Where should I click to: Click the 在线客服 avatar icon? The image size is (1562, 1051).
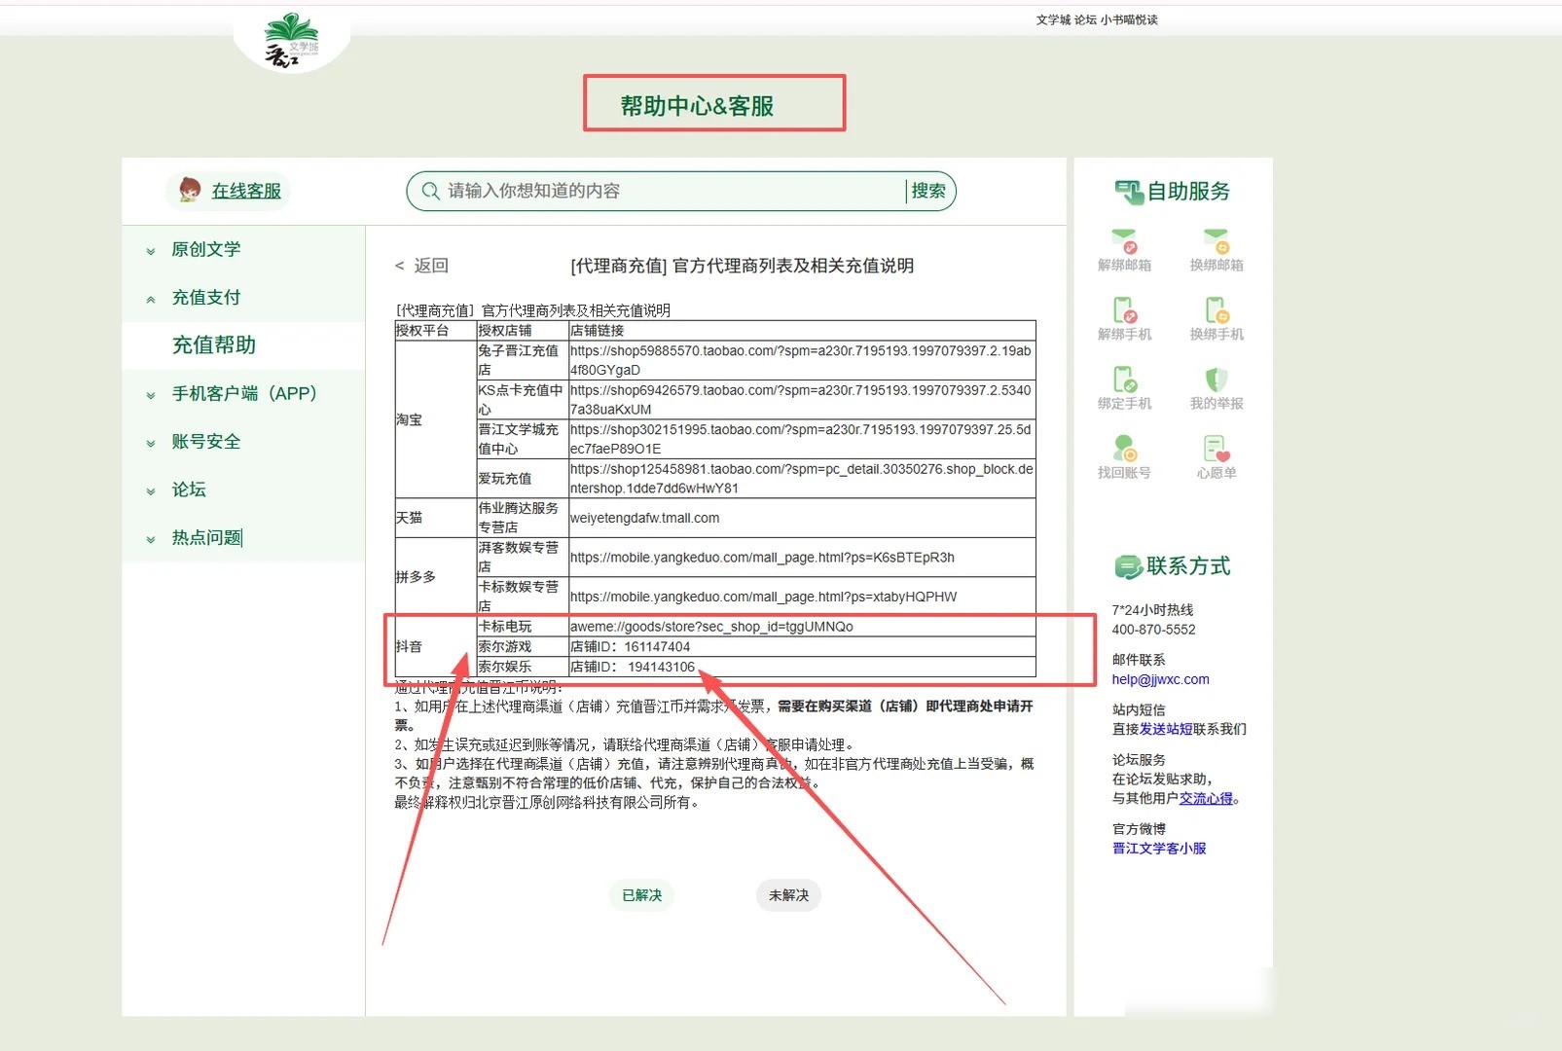click(x=190, y=190)
